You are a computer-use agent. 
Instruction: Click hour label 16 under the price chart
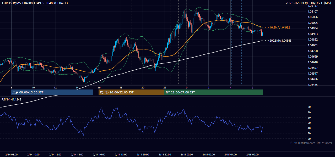(x=99, y=87)
